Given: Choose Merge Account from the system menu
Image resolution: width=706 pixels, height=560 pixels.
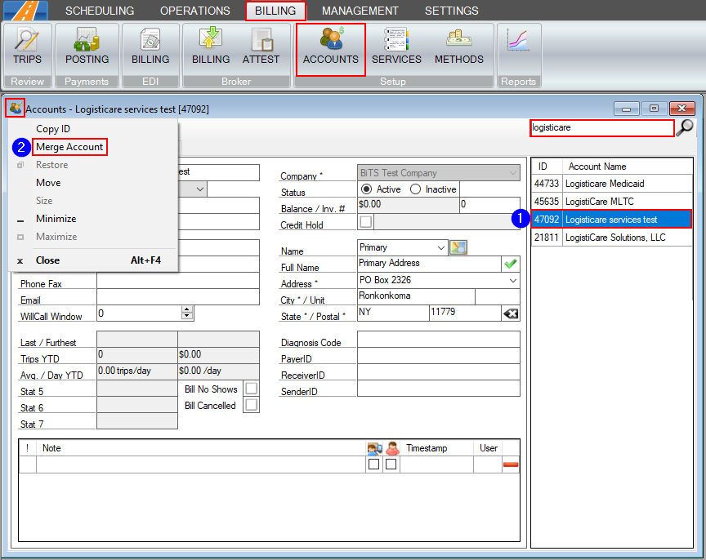Looking at the screenshot, I should (69, 147).
